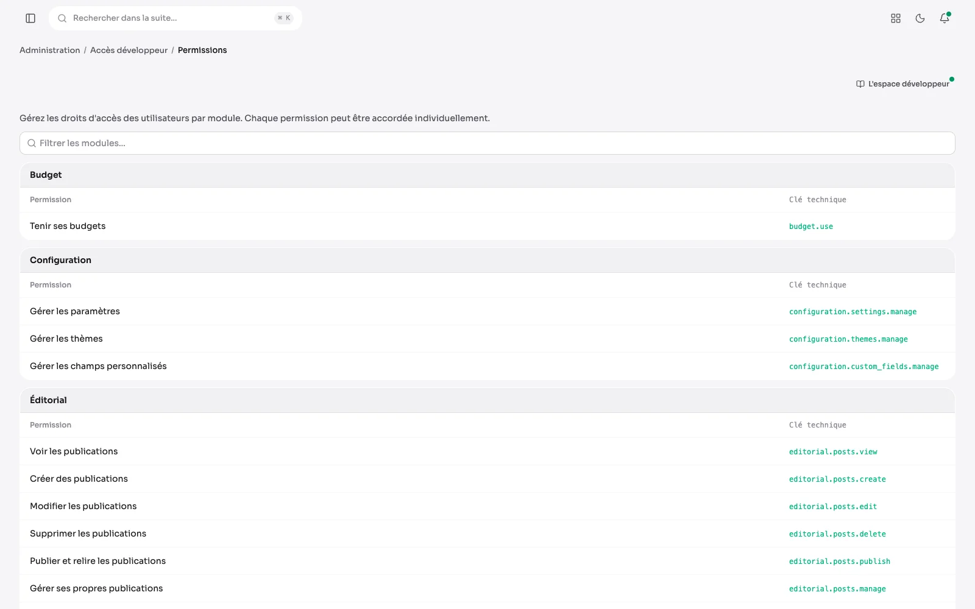Open notifications bell icon

[945, 18]
